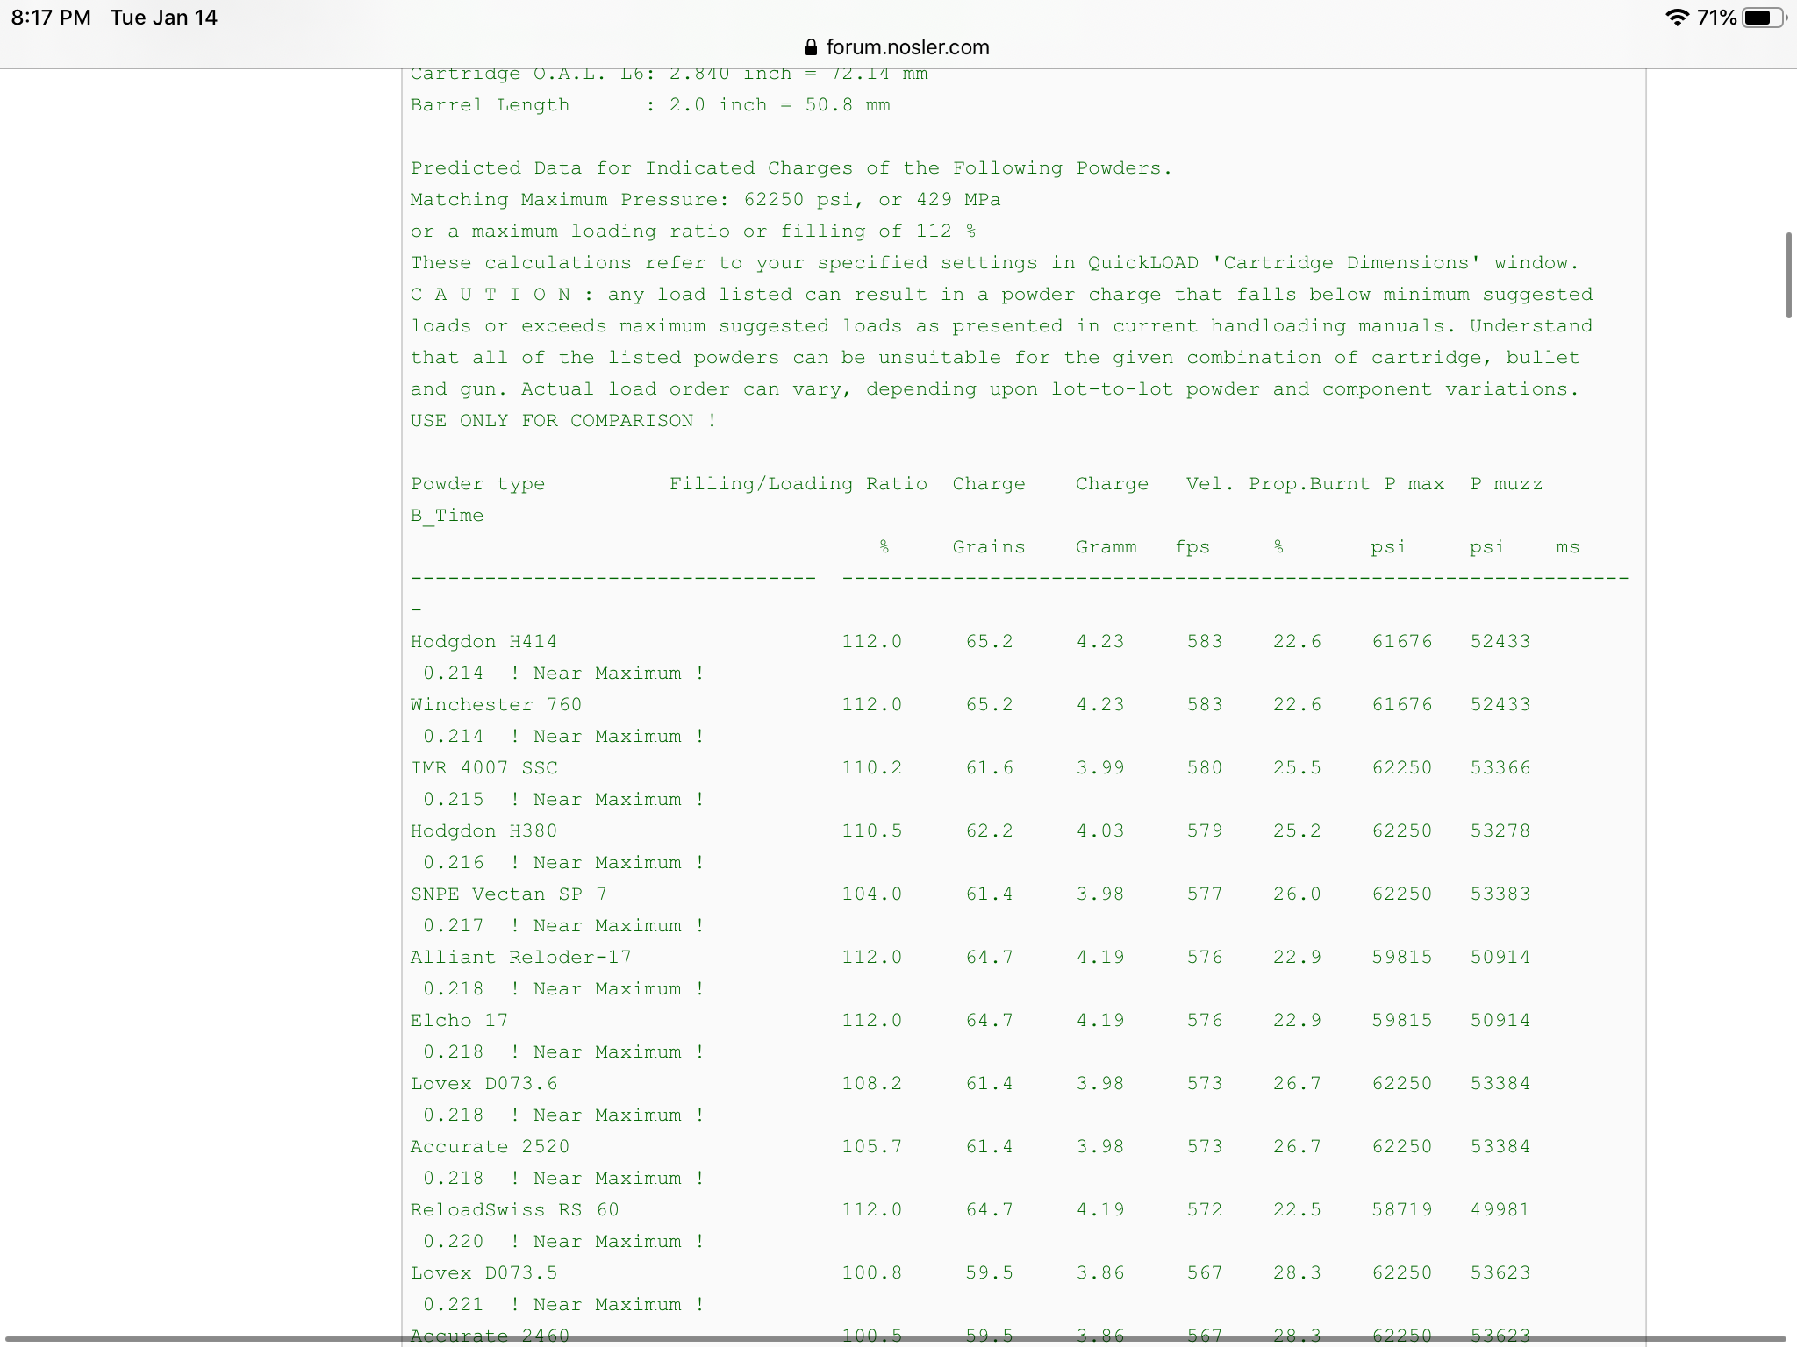The height and width of the screenshot is (1347, 1797).
Task: Tap the 0.220 burn time value
Action: (453, 1242)
